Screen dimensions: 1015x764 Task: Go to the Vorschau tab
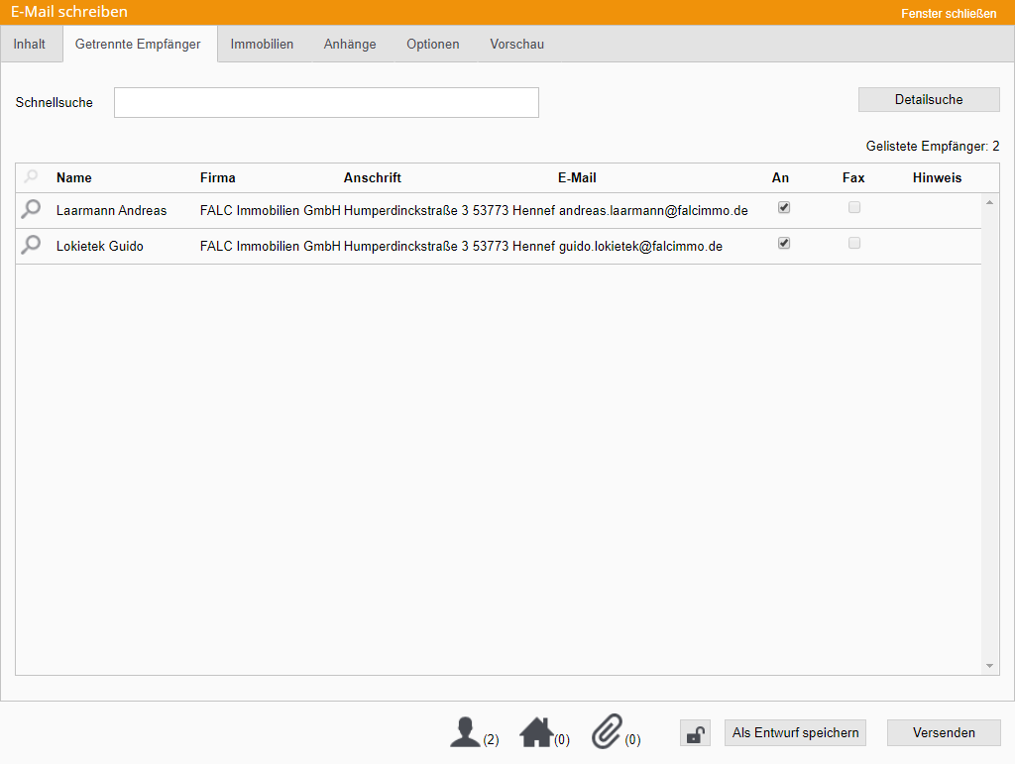(516, 45)
